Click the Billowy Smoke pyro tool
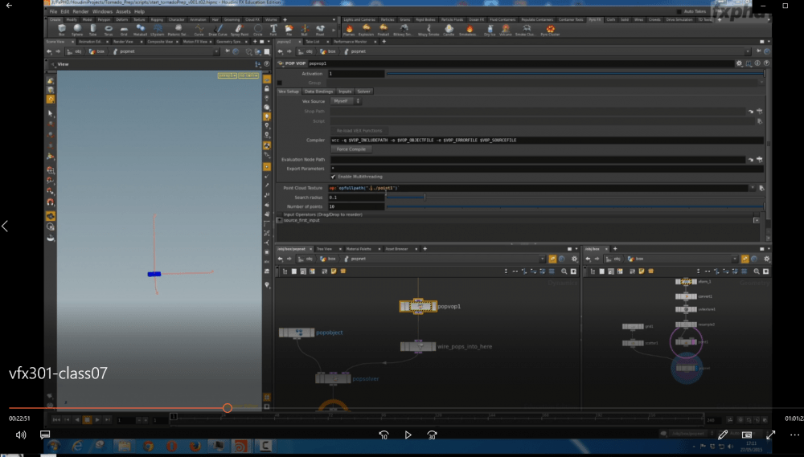804x457 pixels. (x=404, y=30)
